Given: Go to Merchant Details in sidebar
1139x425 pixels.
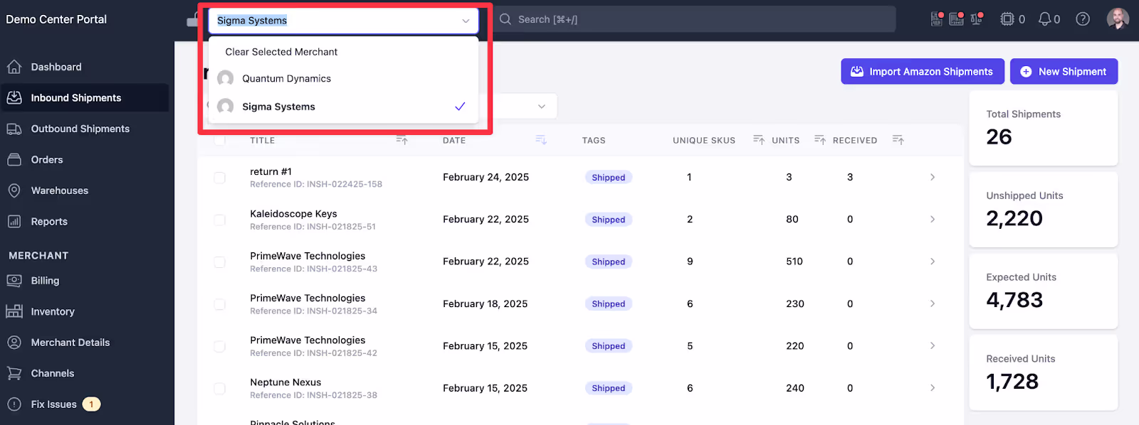Looking at the screenshot, I should [70, 343].
